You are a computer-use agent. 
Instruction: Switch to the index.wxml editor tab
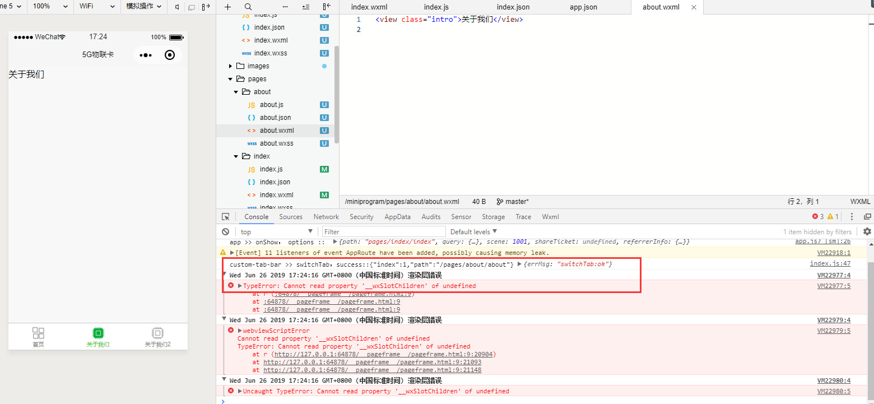[x=369, y=7]
